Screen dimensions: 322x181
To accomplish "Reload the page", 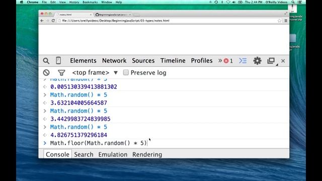I will coord(53,21).
